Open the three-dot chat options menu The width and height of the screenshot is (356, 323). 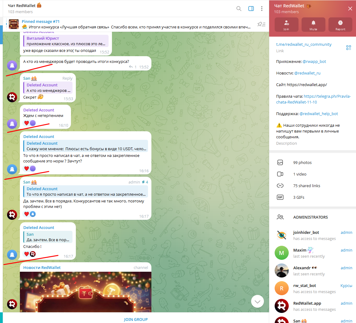pos(262,9)
